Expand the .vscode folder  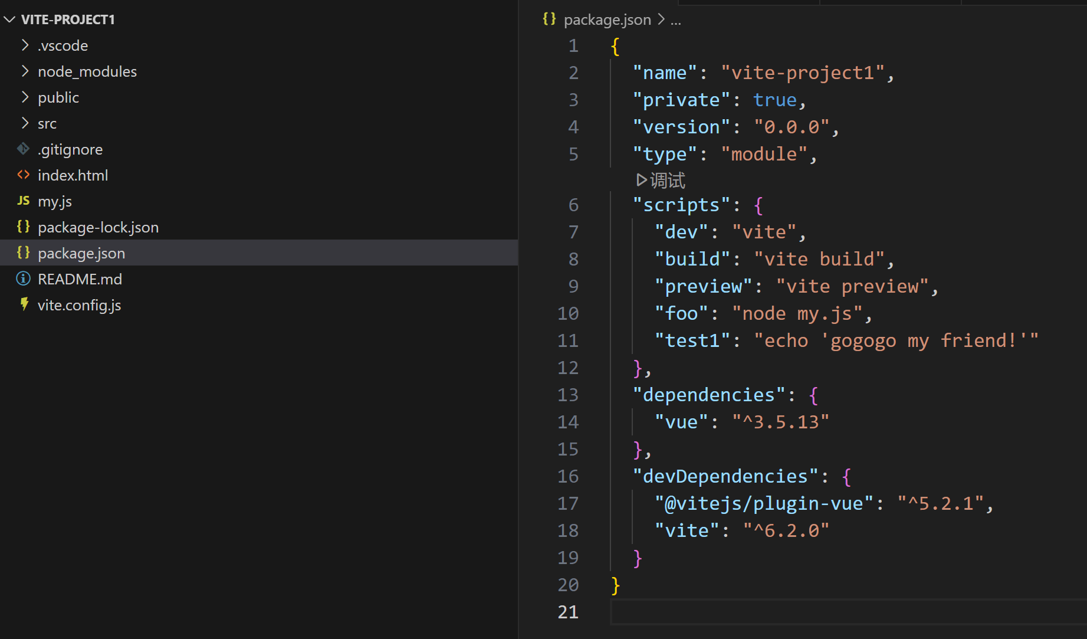[24, 45]
